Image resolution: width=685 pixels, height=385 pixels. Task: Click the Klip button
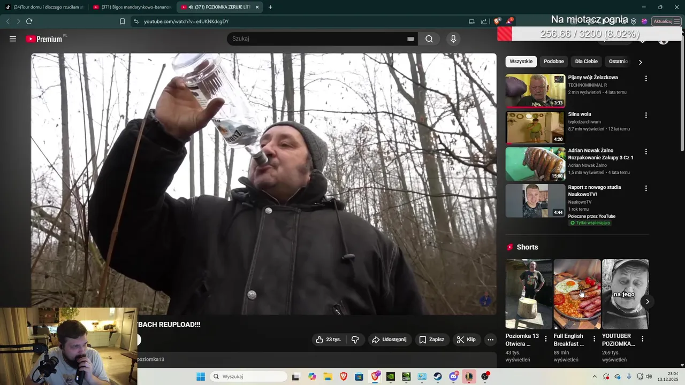(x=466, y=340)
